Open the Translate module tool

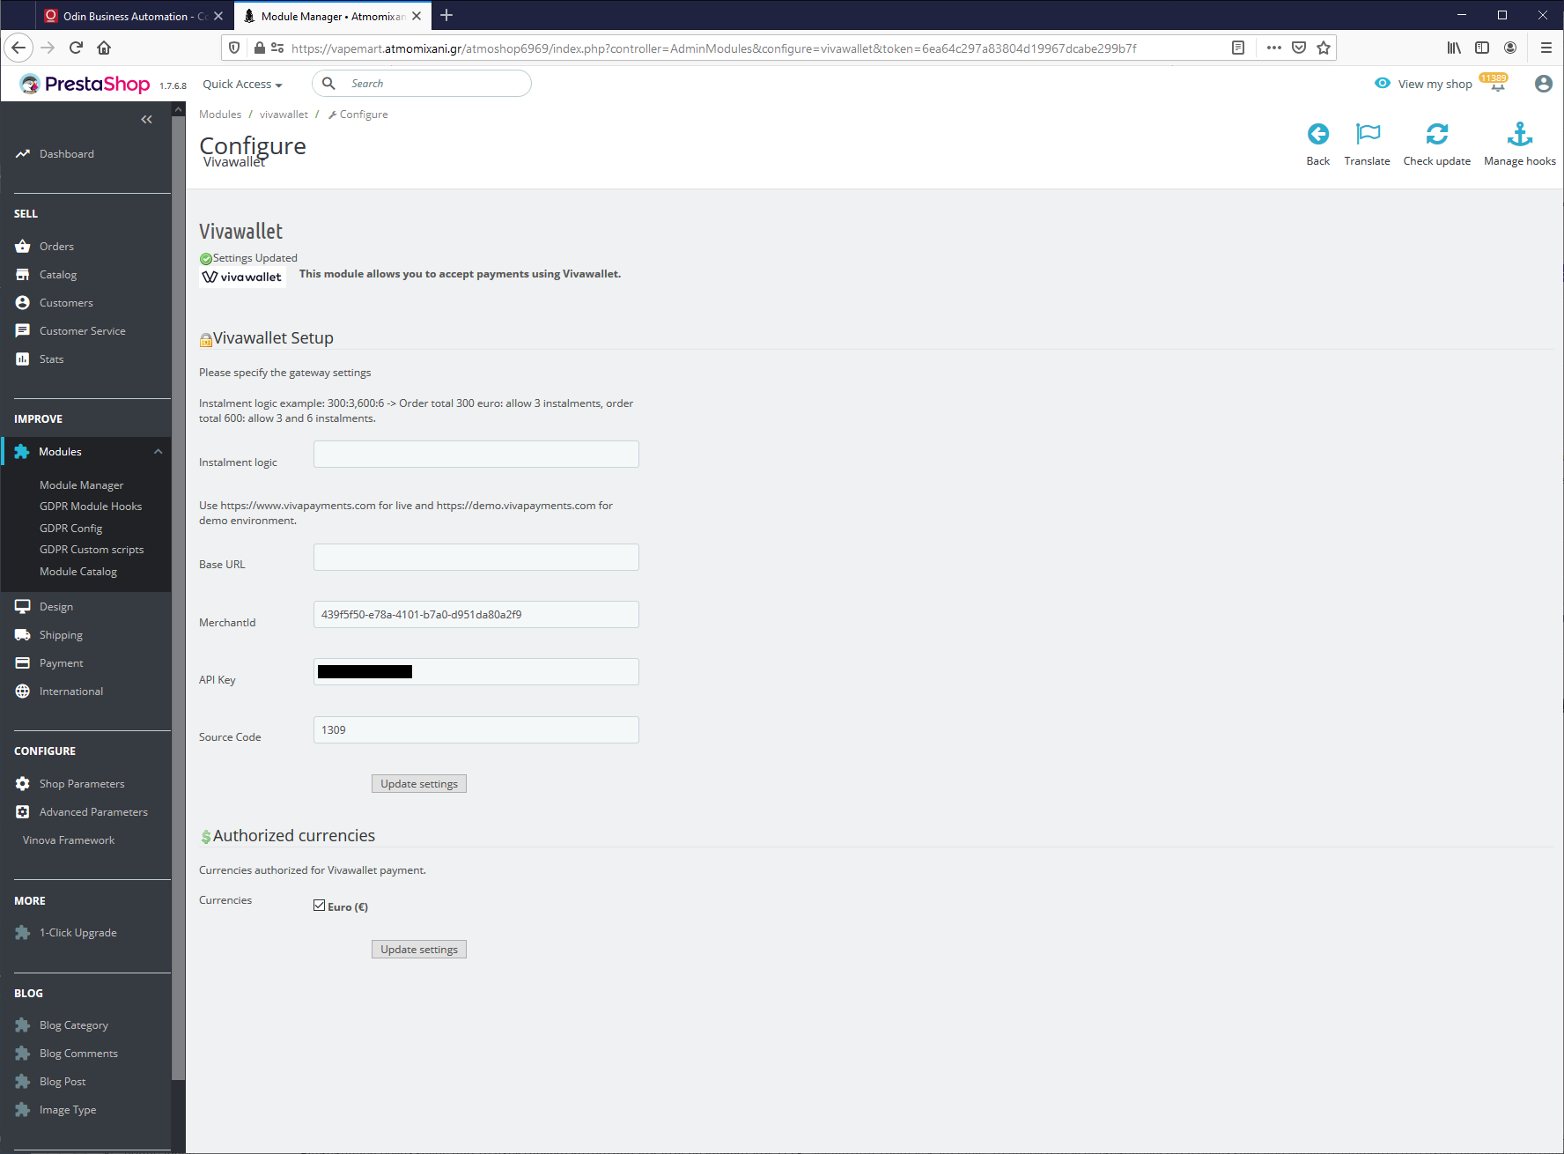point(1367,141)
